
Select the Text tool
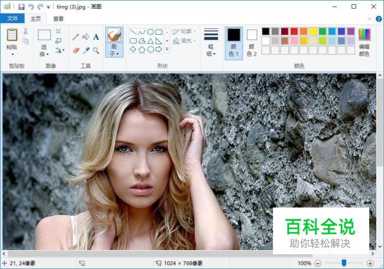point(96,37)
